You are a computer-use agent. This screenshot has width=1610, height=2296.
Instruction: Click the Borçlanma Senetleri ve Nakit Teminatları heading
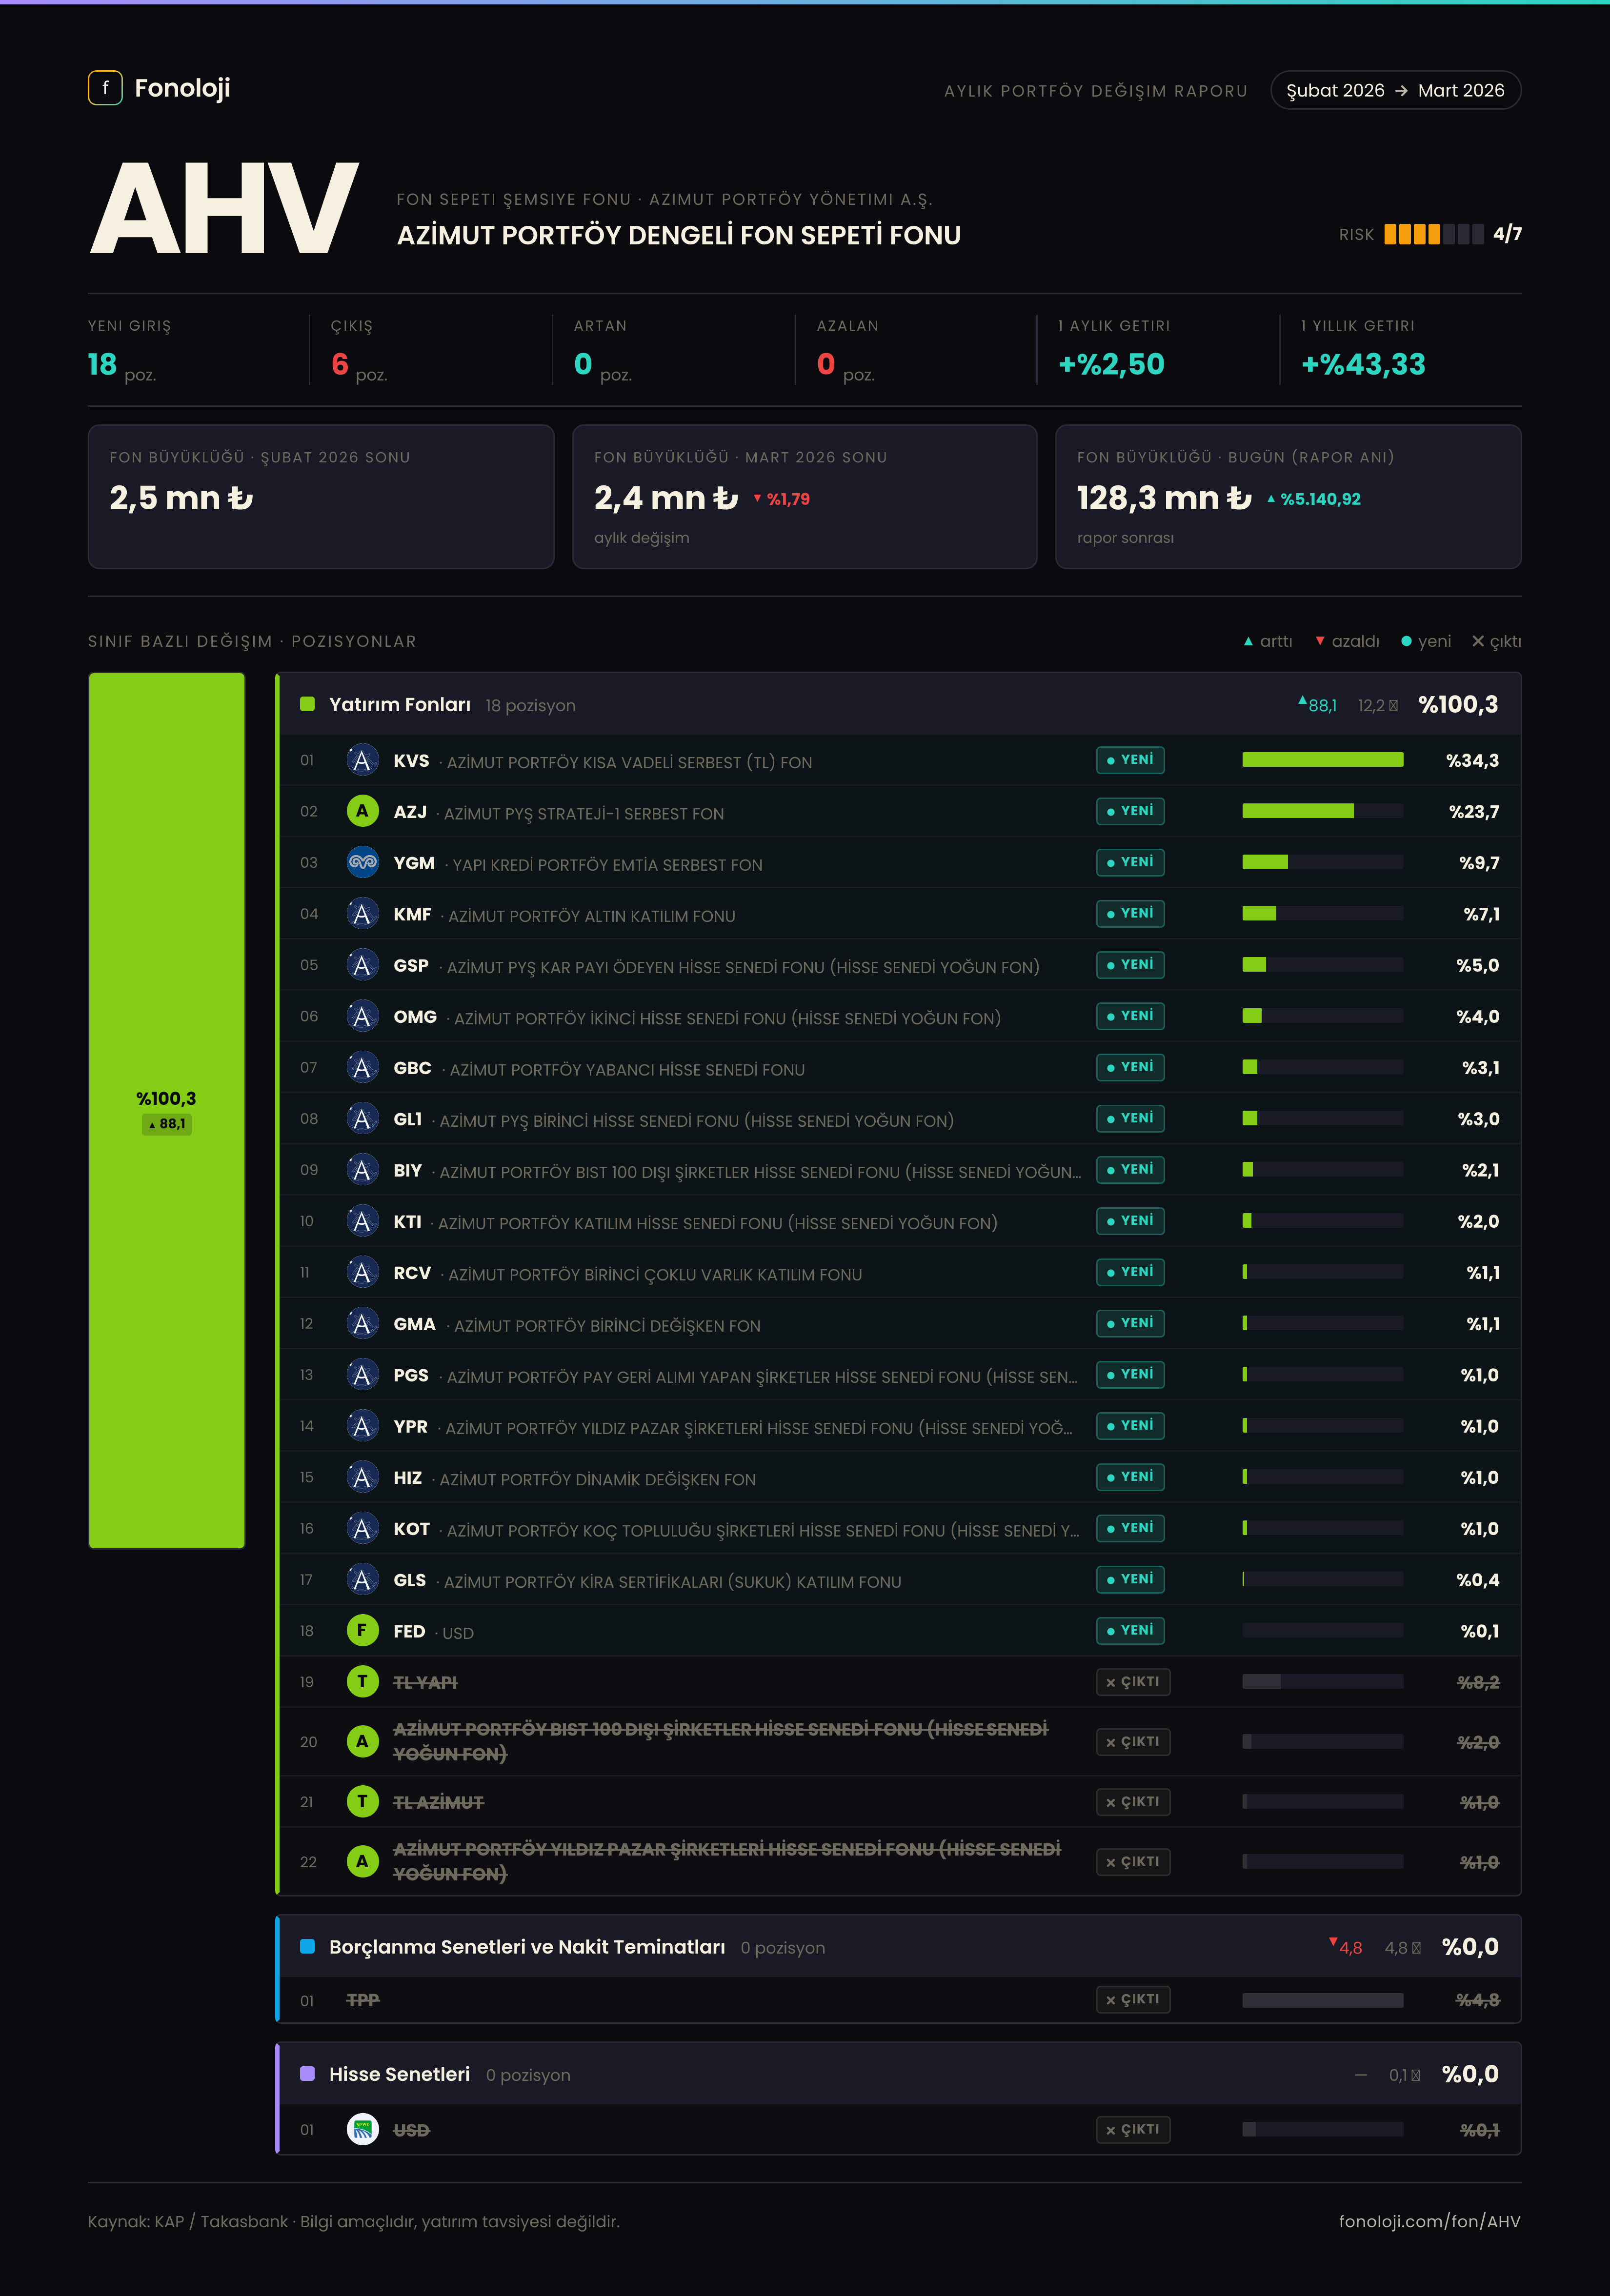(527, 1947)
